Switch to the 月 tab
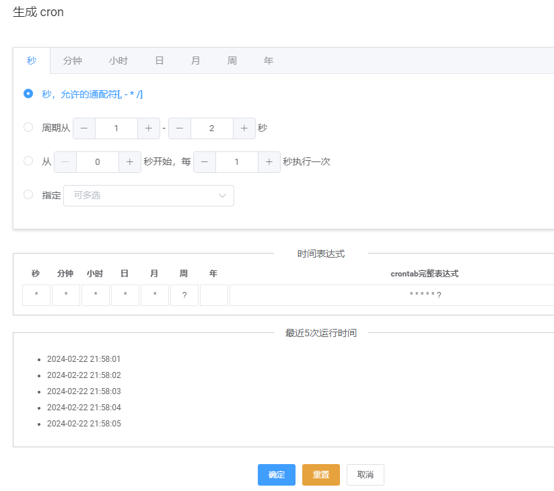 click(195, 61)
